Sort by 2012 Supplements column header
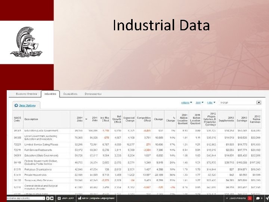269x202 pixels. click(x=226, y=119)
